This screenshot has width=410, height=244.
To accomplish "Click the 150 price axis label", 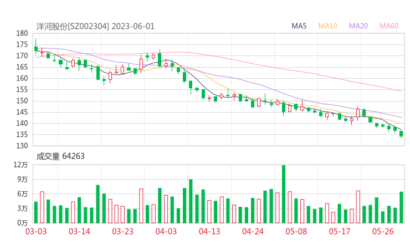I will click(x=22, y=101).
